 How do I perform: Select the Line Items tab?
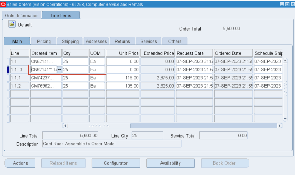(x=61, y=15)
